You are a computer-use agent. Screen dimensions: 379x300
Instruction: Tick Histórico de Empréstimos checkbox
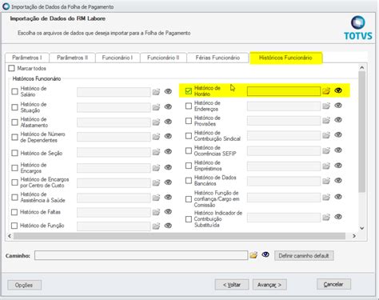pyautogui.click(x=189, y=166)
